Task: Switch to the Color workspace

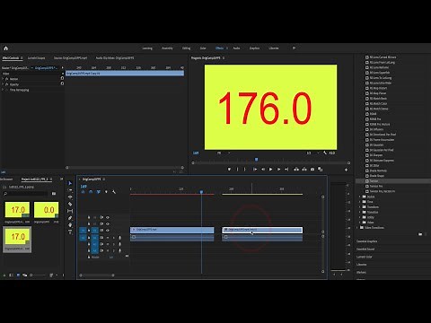Action: tap(203, 48)
